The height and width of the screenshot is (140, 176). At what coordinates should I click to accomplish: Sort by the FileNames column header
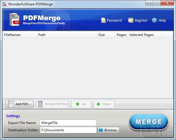pyautogui.click(x=20, y=35)
